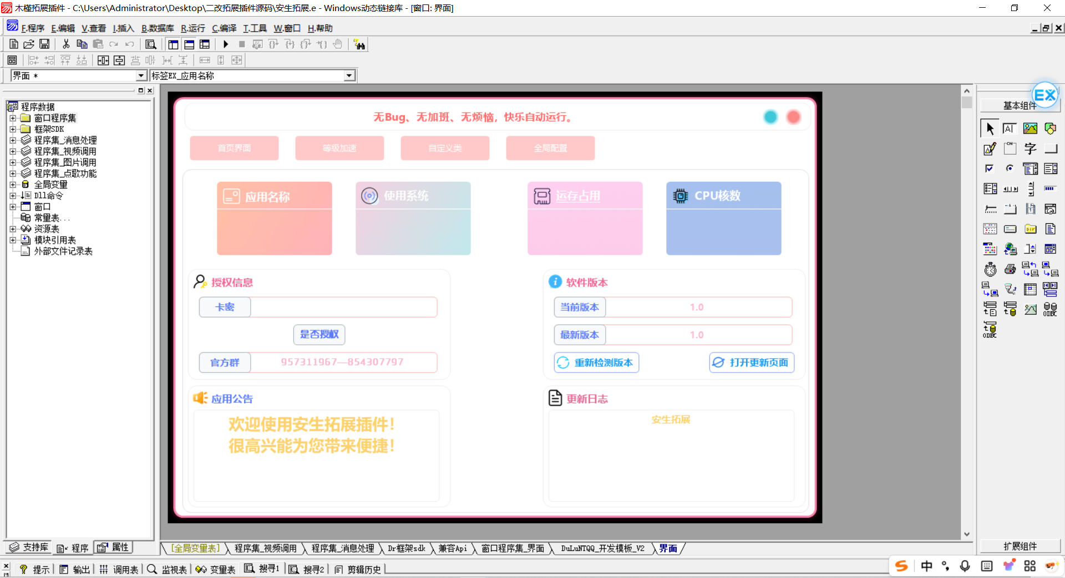Open the R.运行 menu
The image size is (1065, 578).
click(x=192, y=28)
